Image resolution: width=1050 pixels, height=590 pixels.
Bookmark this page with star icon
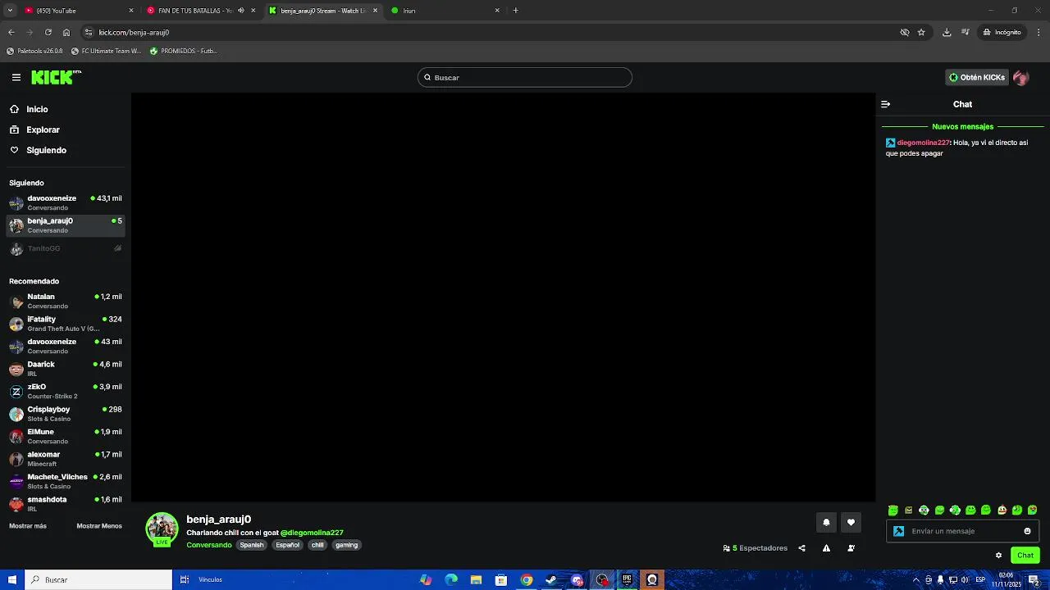tap(921, 32)
